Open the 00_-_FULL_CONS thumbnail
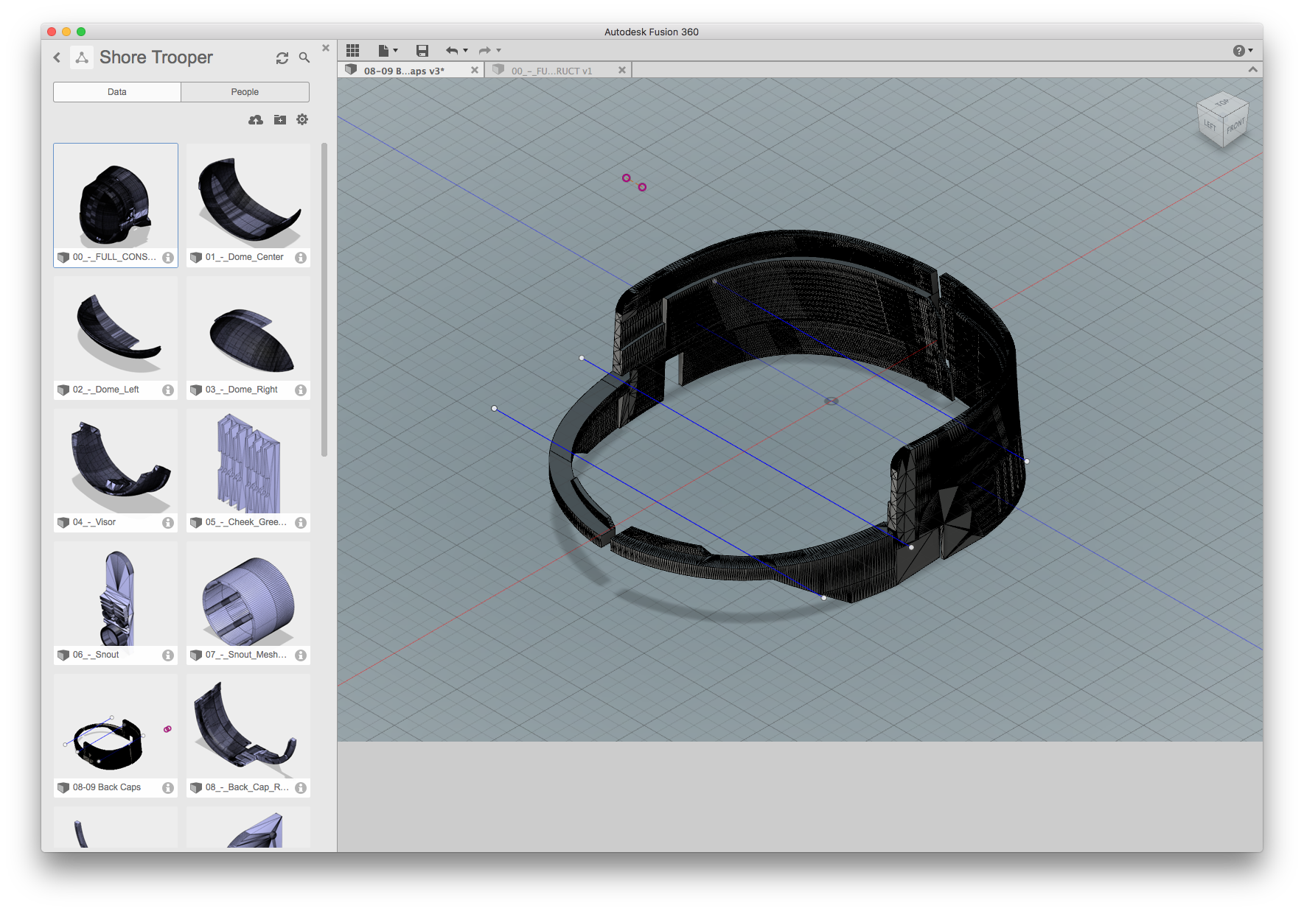 116,197
